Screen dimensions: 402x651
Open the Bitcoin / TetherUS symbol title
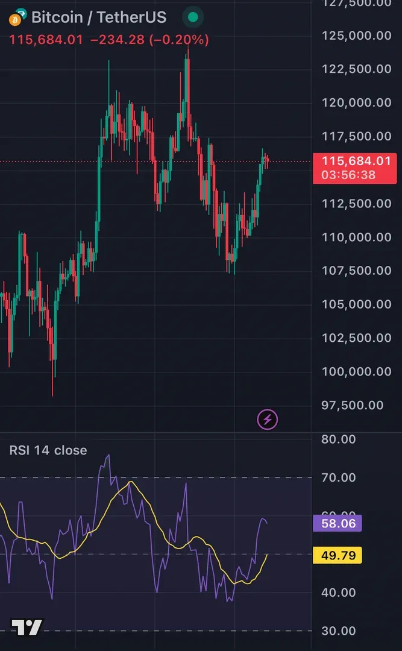(x=99, y=17)
